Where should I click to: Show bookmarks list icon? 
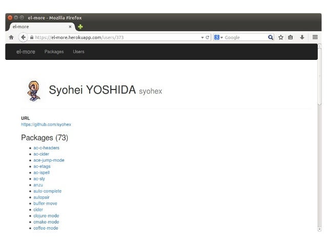(290, 37)
